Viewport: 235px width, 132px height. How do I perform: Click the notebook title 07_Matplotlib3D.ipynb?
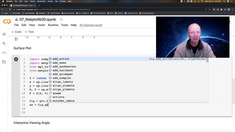click(x=37, y=19)
